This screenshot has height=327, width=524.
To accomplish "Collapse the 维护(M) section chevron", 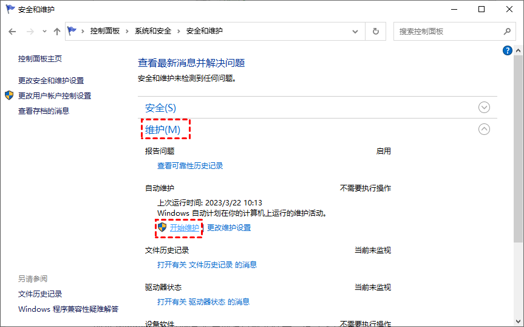I will 484,129.
